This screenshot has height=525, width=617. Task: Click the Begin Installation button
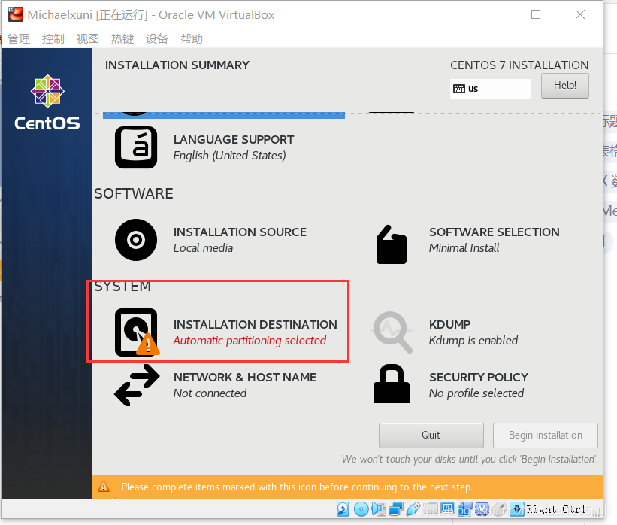click(546, 435)
